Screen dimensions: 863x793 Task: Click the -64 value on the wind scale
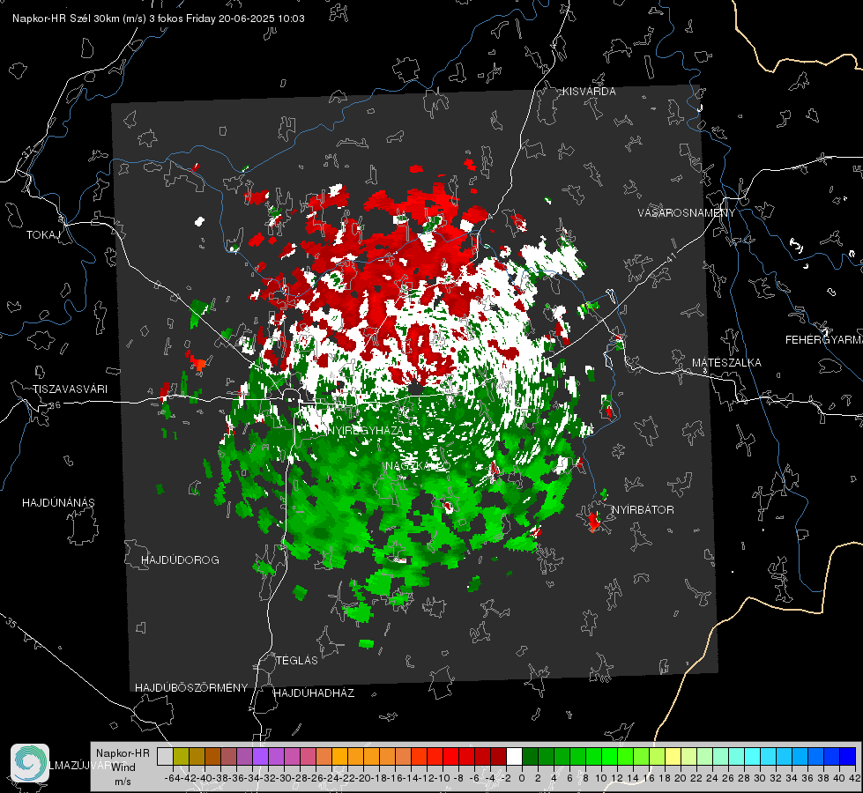pyautogui.click(x=173, y=778)
